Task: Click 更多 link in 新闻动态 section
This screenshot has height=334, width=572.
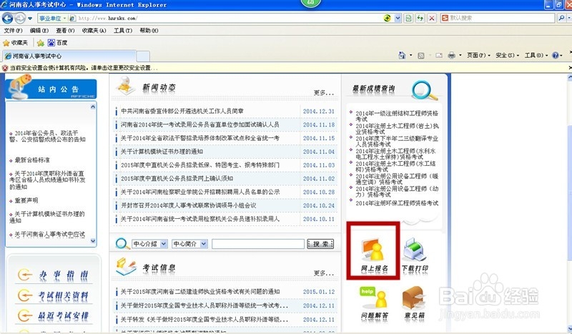Action: pyautogui.click(x=324, y=93)
